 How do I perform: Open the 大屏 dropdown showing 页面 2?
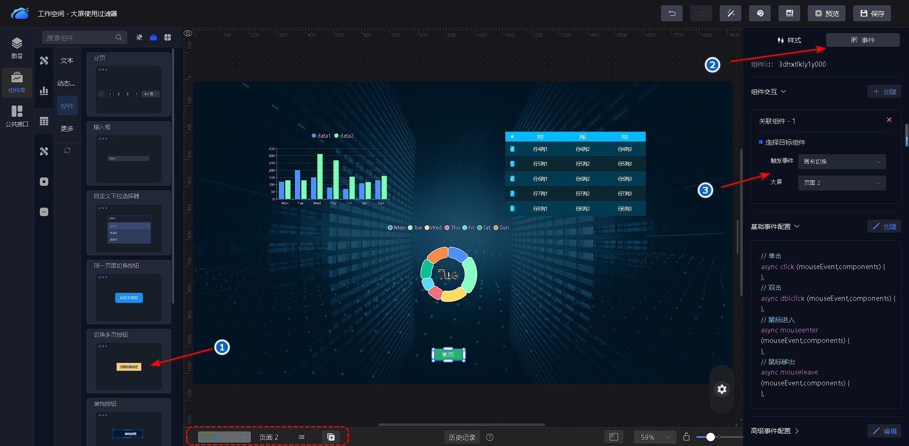tap(842, 183)
